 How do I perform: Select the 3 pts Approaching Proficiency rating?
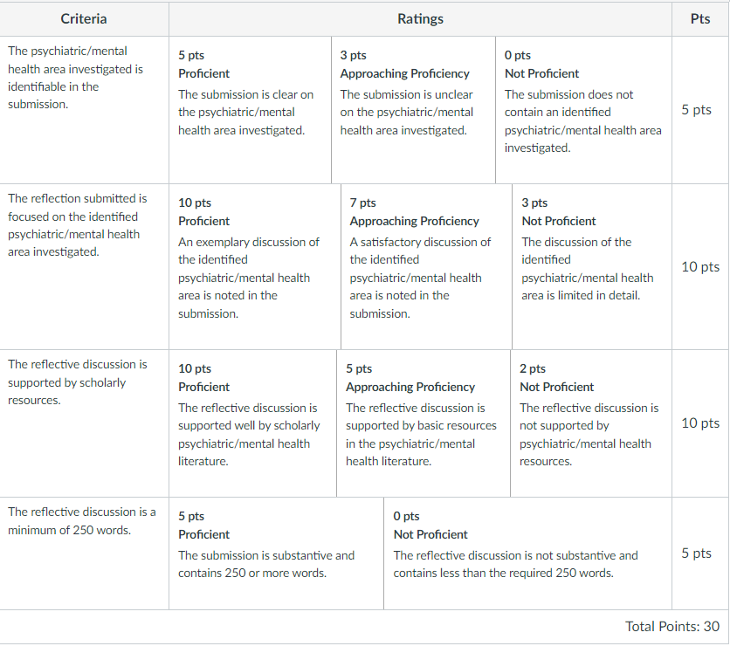414,110
